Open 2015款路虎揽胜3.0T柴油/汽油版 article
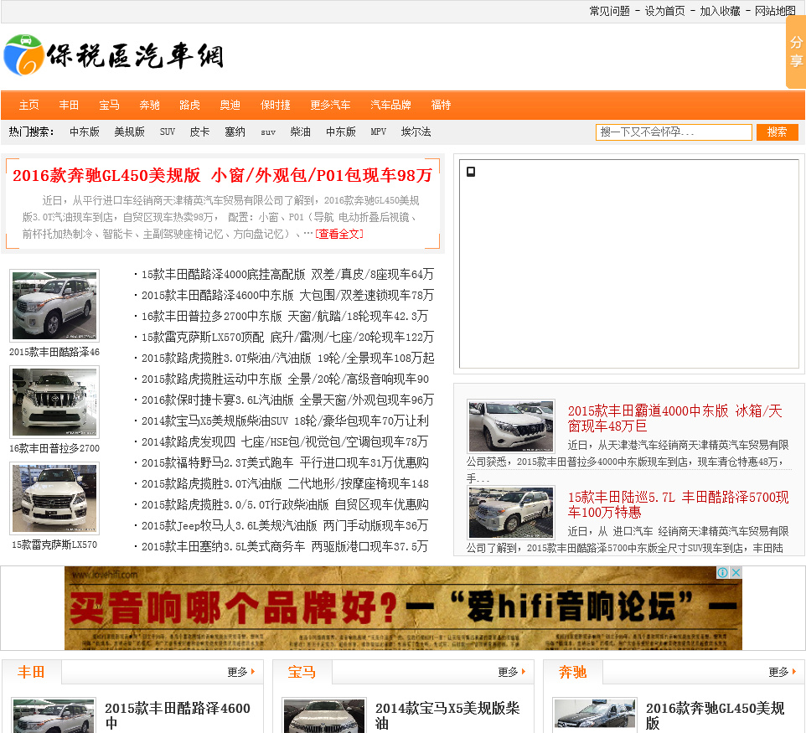Viewport: 806px width, 733px height. point(287,358)
